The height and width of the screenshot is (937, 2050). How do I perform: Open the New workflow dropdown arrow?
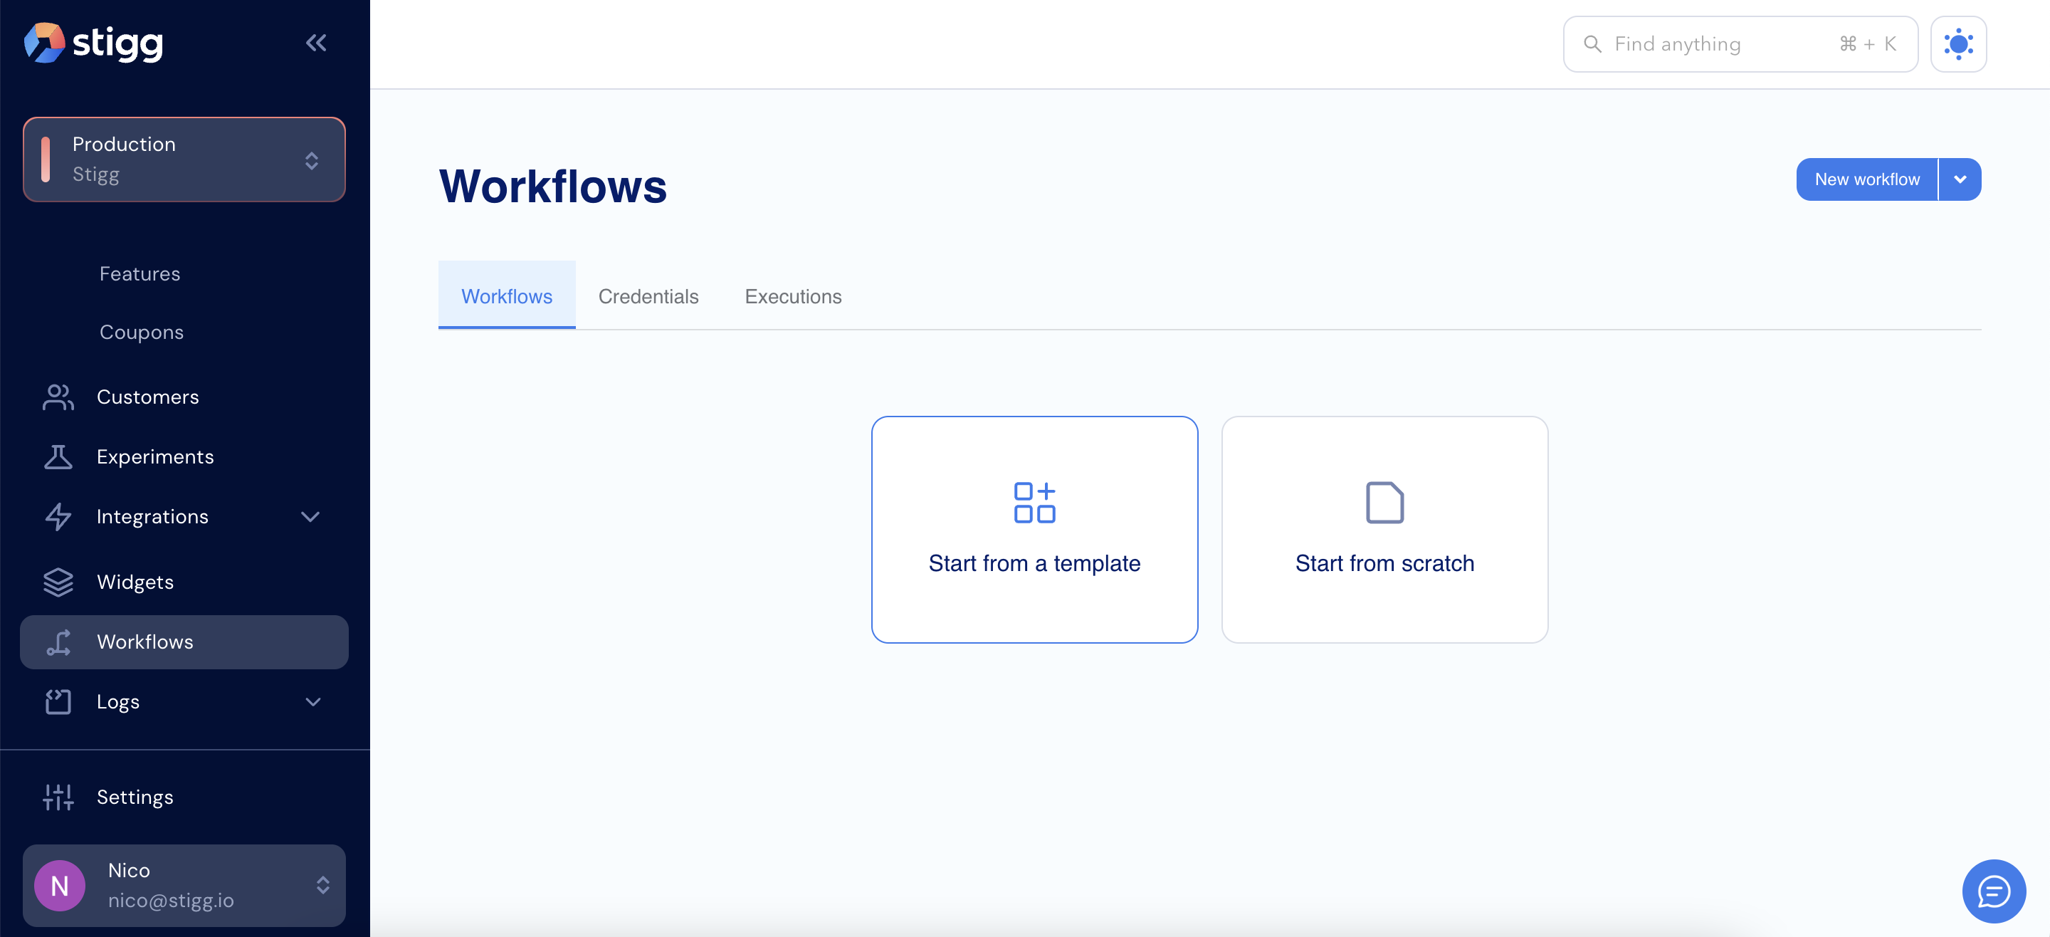click(1960, 180)
